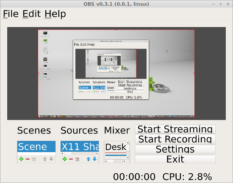The width and height of the screenshot is (233, 183).
Task: Click the 'Sources' heading label
Action: point(79,130)
